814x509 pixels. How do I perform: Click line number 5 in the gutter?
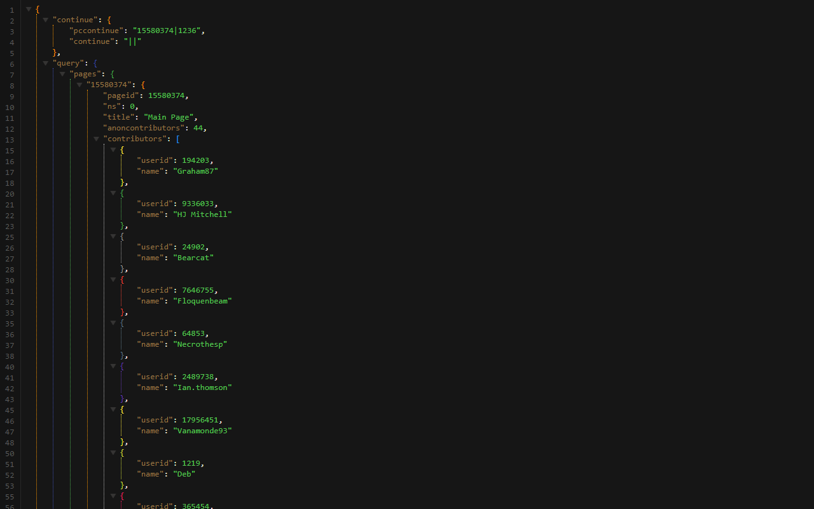(11, 53)
